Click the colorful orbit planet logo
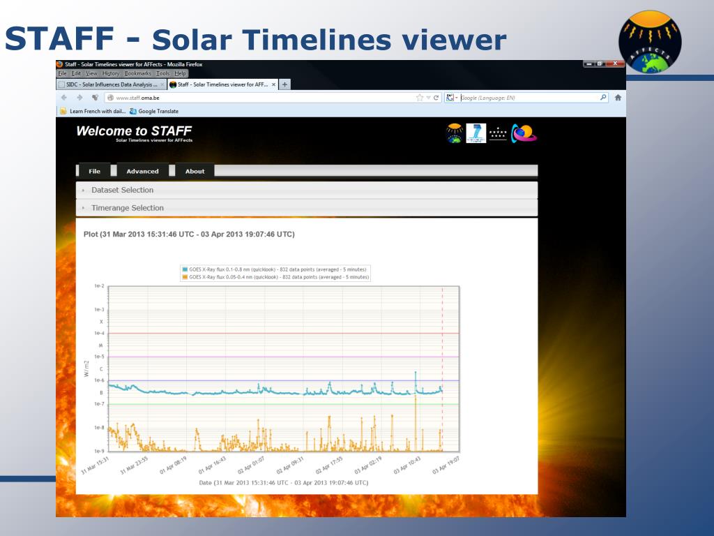 (x=524, y=133)
